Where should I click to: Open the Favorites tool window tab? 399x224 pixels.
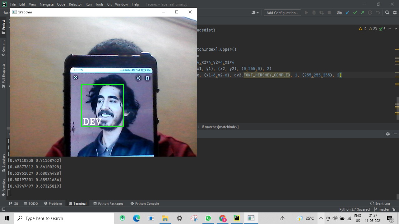[x=3, y=188]
